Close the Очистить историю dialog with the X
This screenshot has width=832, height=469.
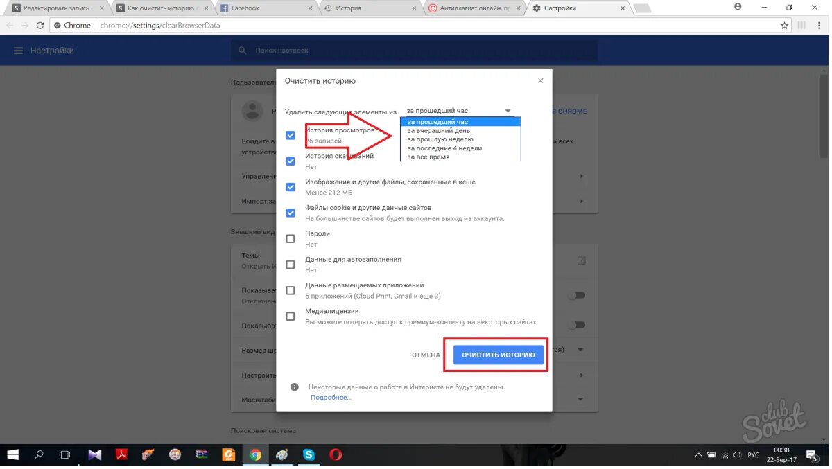(540, 81)
